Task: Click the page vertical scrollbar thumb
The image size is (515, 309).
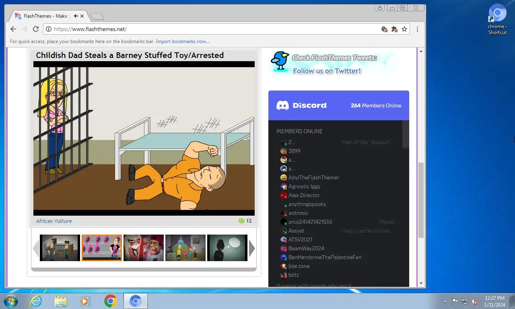Action: pos(421,200)
